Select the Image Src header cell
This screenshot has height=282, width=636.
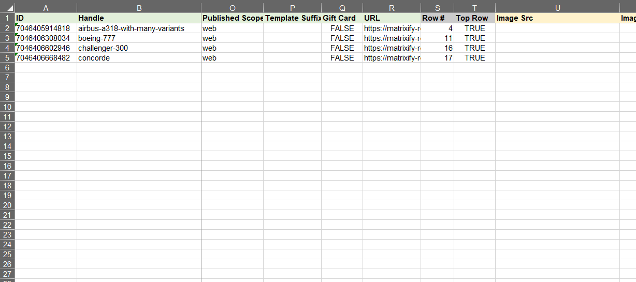(557, 18)
